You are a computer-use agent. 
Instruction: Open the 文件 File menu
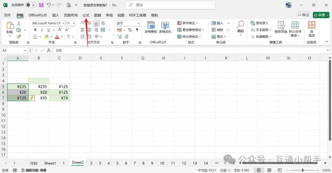7,15
